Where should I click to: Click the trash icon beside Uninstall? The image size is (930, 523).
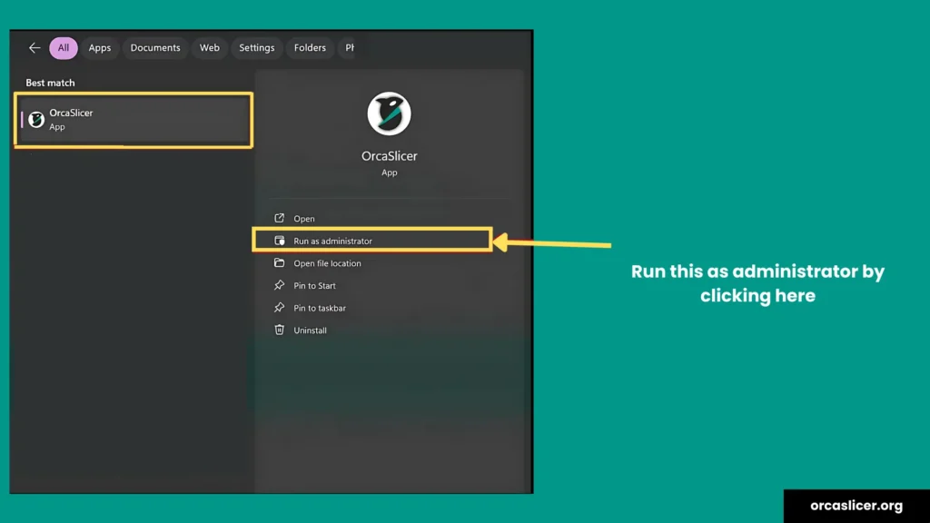pyautogui.click(x=280, y=330)
